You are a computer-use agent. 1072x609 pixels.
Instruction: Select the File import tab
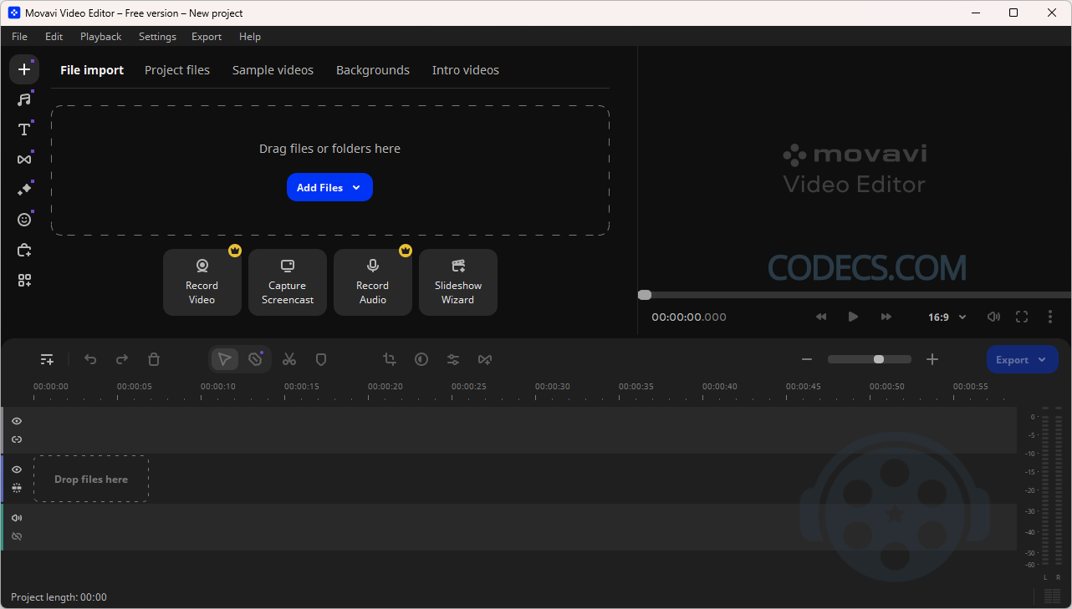point(92,70)
